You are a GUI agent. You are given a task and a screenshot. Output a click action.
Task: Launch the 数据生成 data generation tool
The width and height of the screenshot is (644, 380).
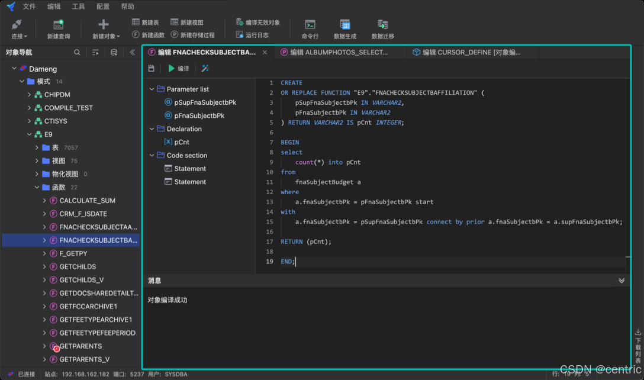pos(344,28)
